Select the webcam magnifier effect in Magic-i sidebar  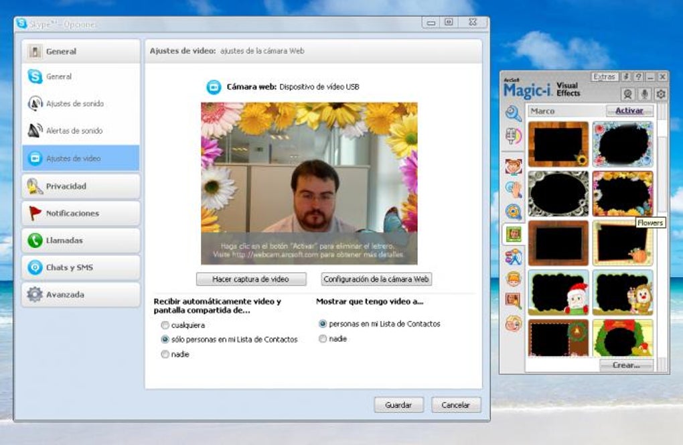(x=514, y=211)
